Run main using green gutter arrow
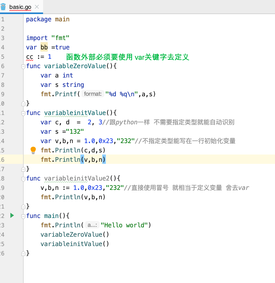This screenshot has height=283, width=275. click(12, 215)
